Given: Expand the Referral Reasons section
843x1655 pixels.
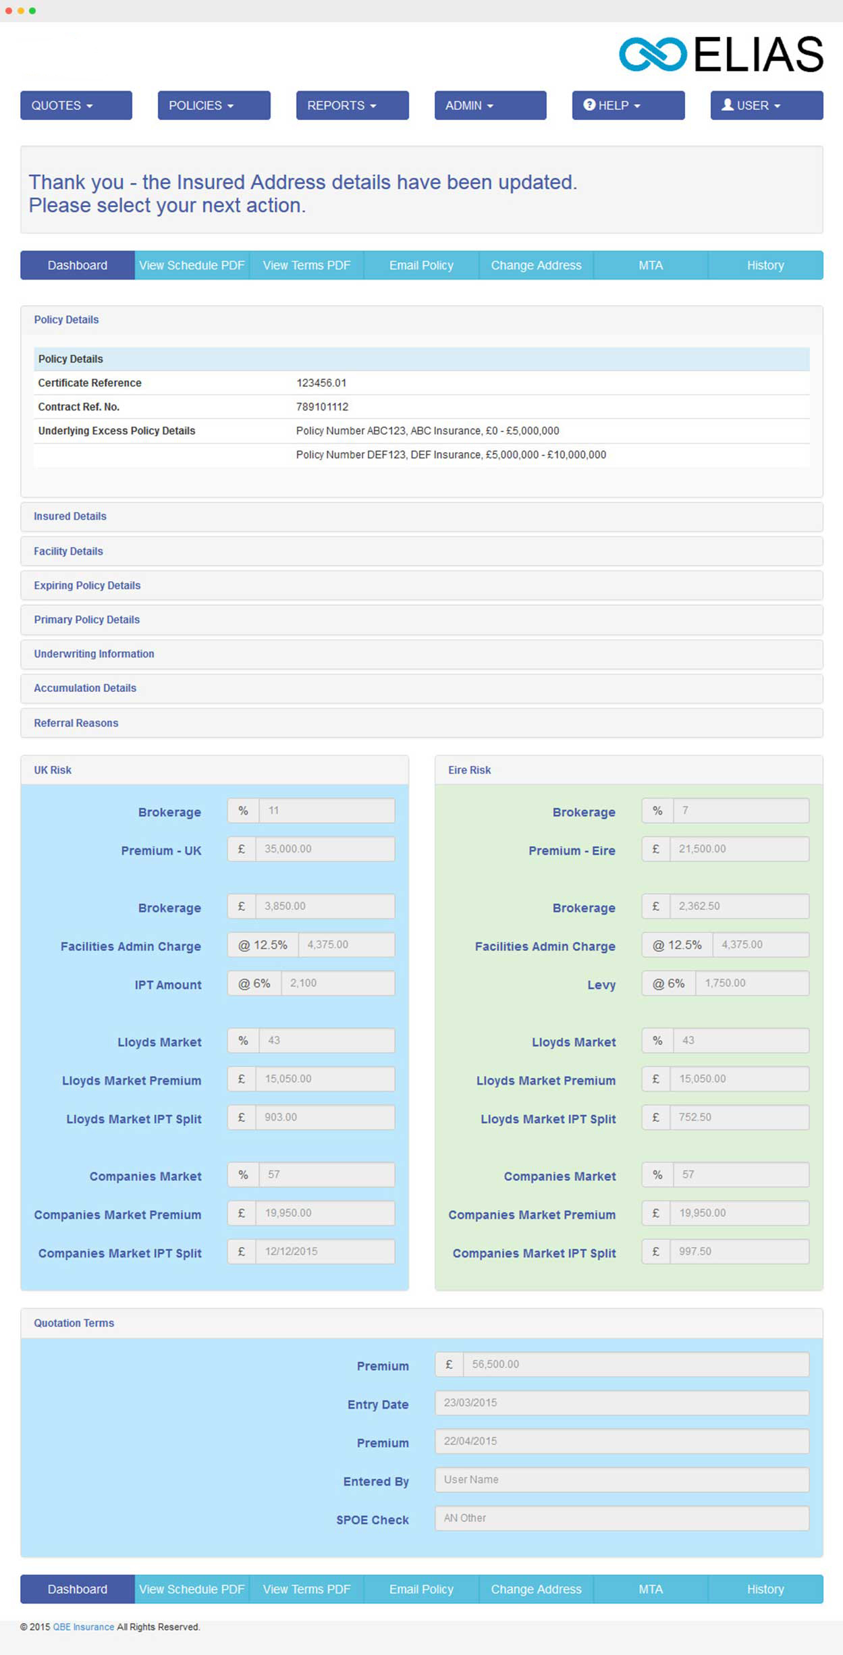Looking at the screenshot, I should (x=76, y=723).
